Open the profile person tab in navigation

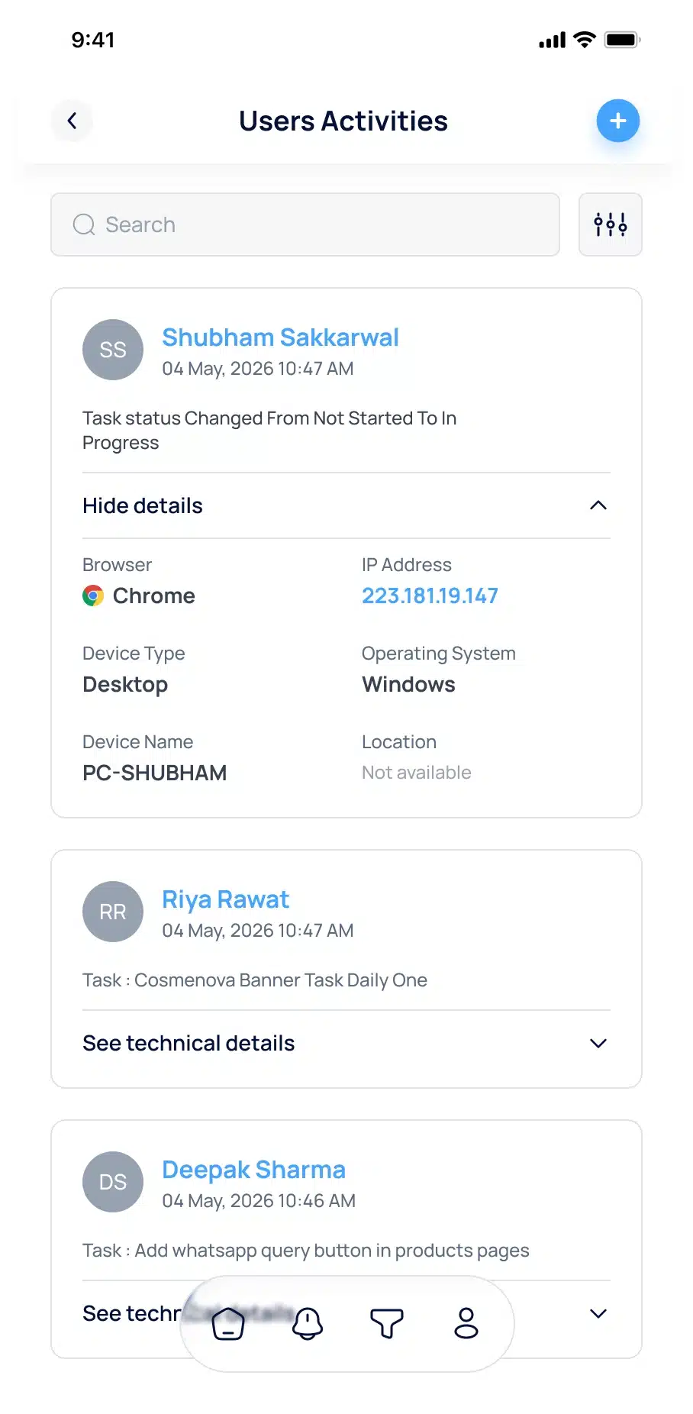click(466, 1323)
